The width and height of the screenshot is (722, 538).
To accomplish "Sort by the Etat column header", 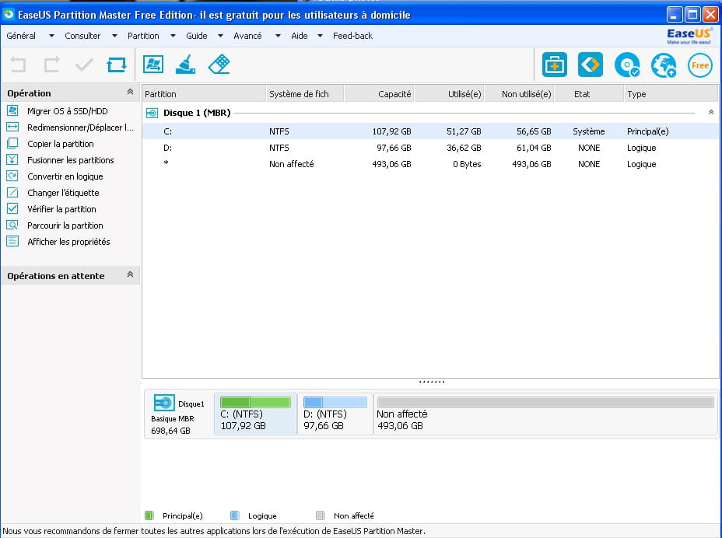I will (x=590, y=94).
